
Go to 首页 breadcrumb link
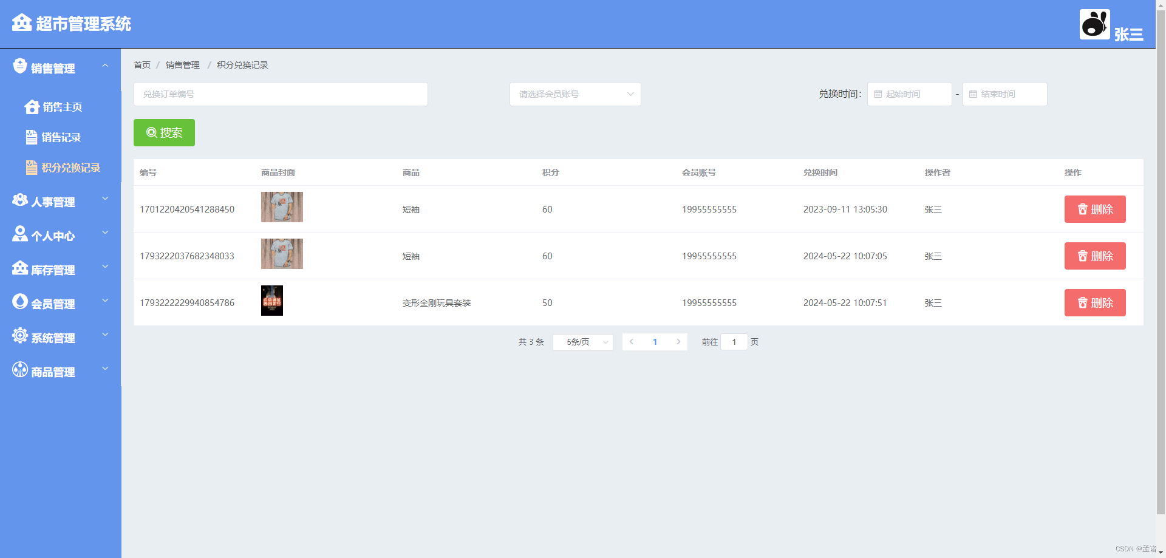[142, 65]
